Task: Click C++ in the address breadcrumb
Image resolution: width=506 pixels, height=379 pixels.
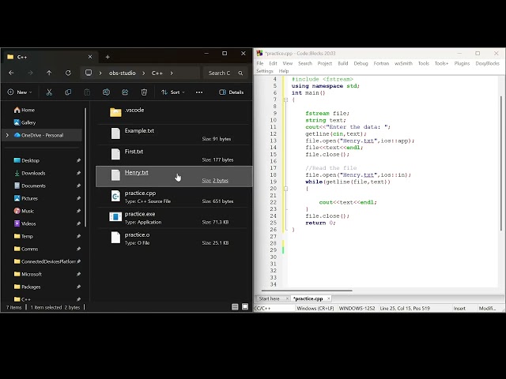Action: coord(157,73)
